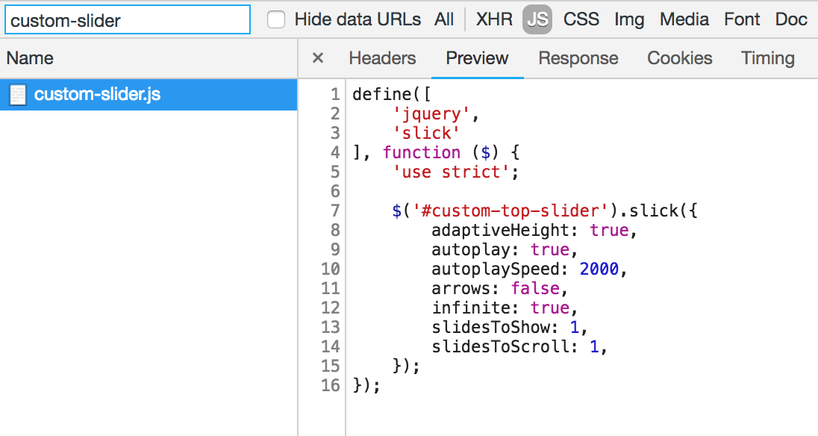Open the Timing tab
The width and height of the screenshot is (818, 436).
point(768,58)
